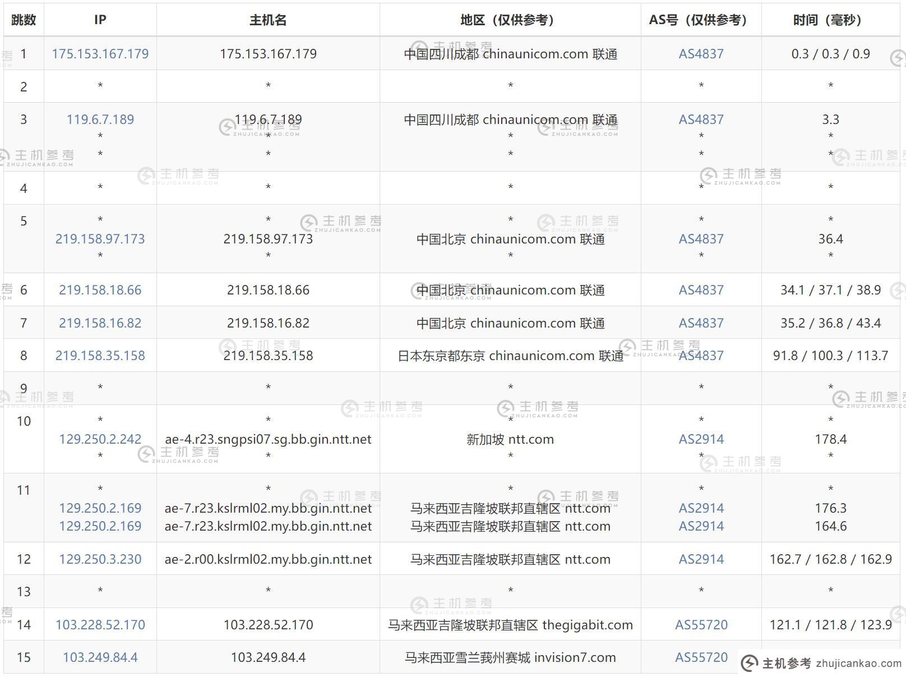The width and height of the screenshot is (906, 677).
Task: Open IP link 219.158.35.158
Action: pos(100,356)
